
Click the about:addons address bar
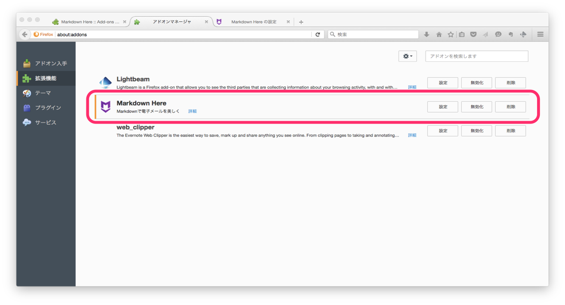pos(183,34)
